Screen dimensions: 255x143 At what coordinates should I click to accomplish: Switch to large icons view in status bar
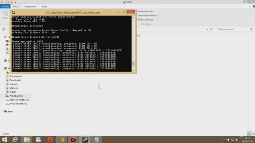pos(253,133)
